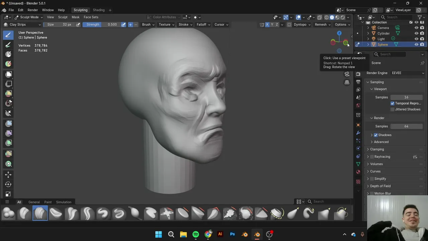
Task: Click the add direction plus button
Action: point(130,24)
